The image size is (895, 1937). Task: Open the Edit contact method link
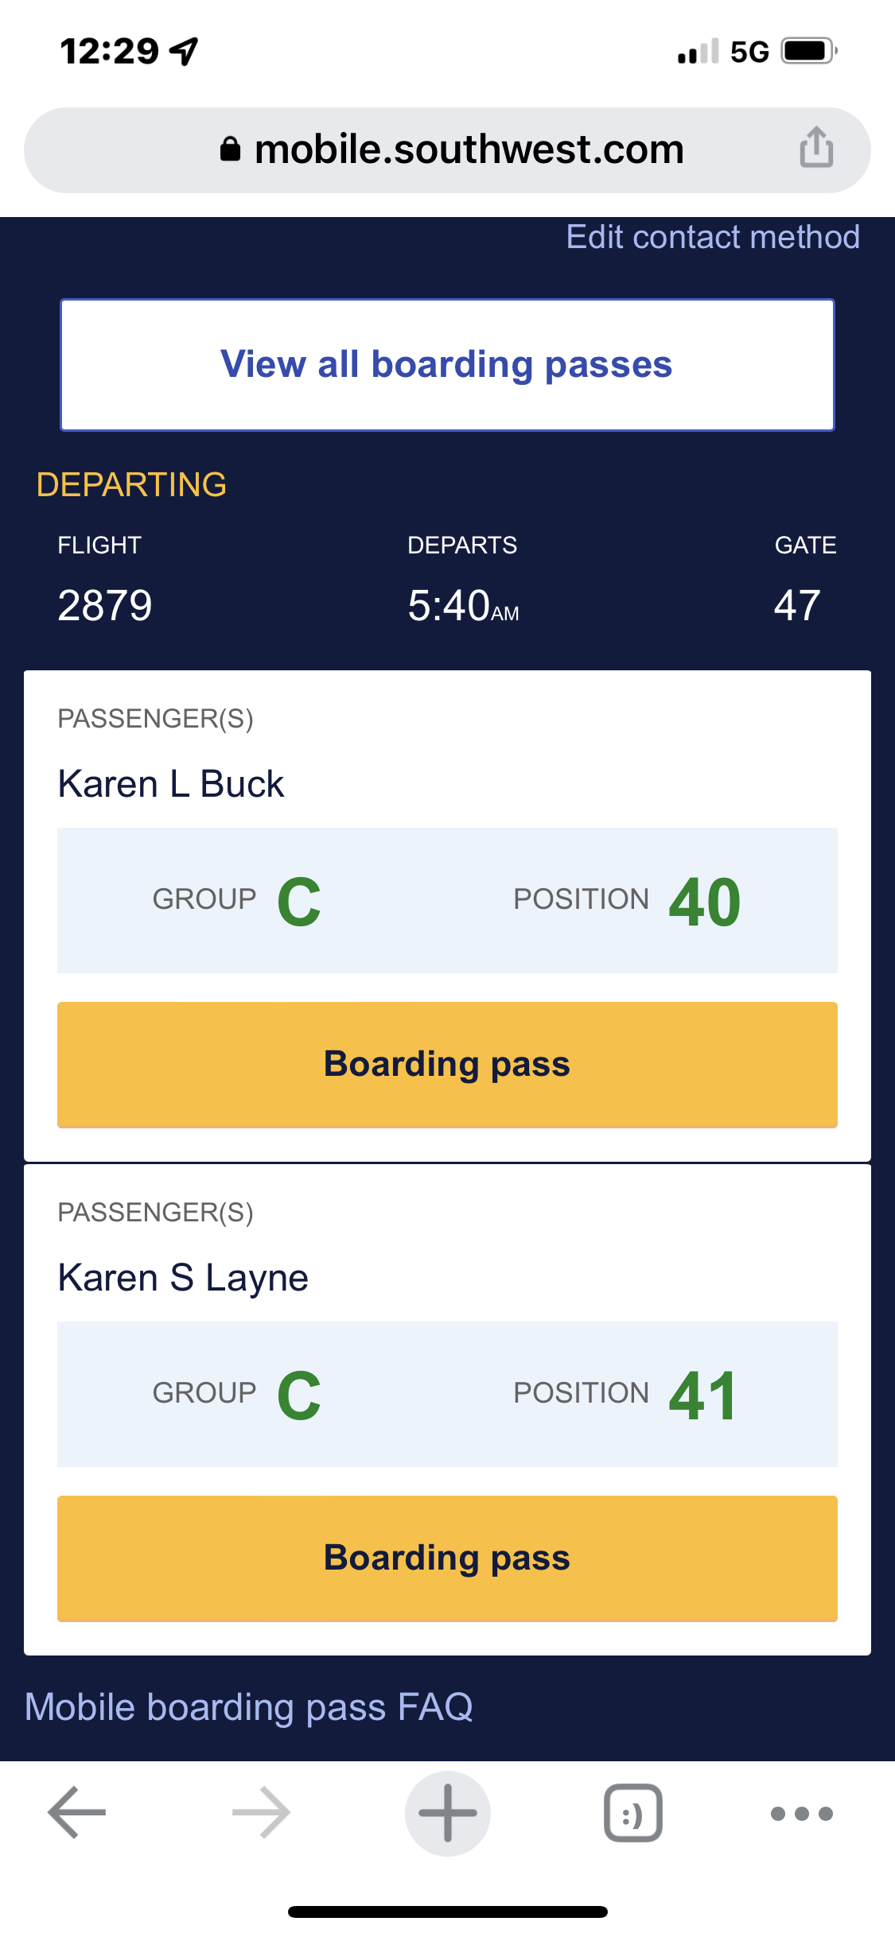pyautogui.click(x=712, y=237)
